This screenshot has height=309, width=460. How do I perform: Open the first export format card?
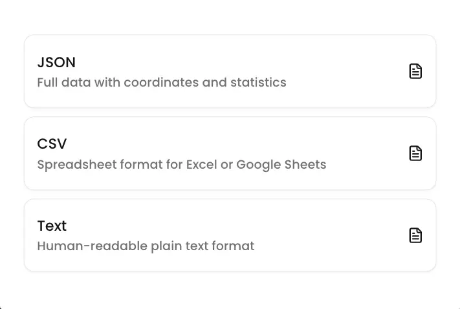pos(230,71)
